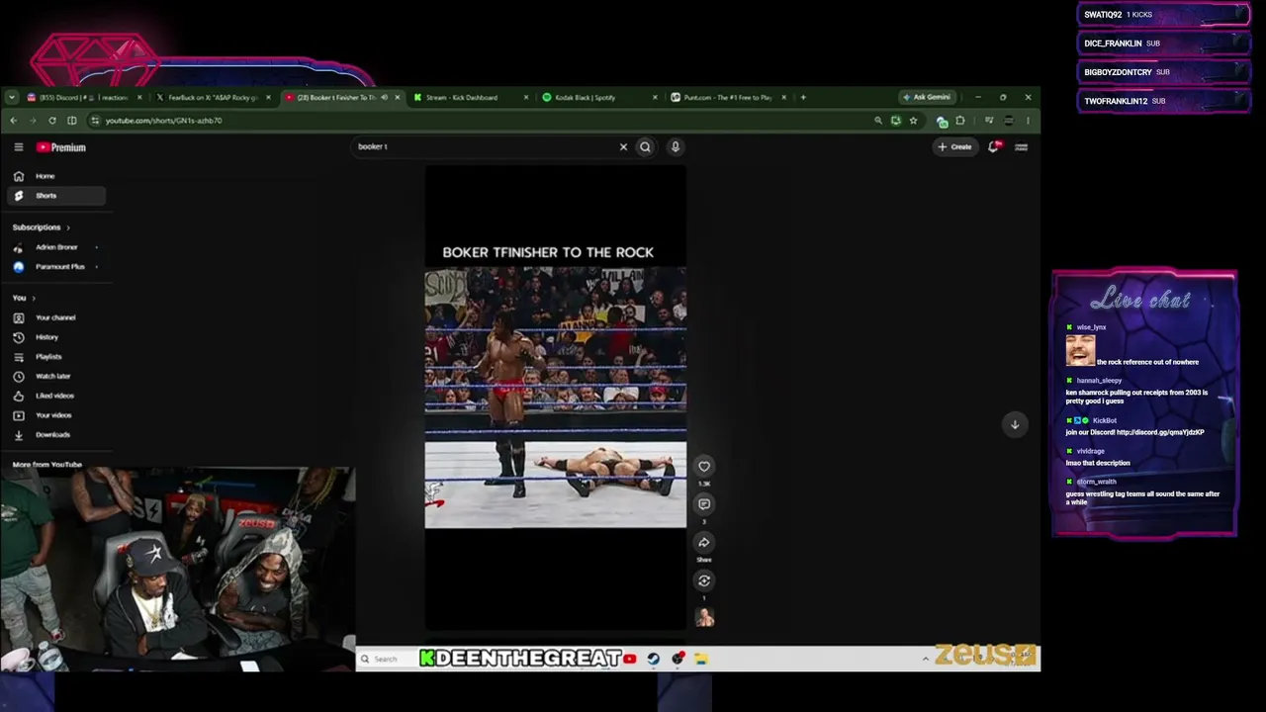Switch to the Discord browser tab
The image size is (1266, 712).
[x=84, y=98]
